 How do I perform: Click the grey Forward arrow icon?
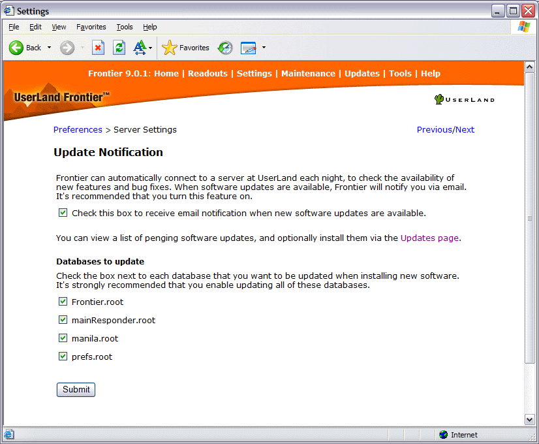[67, 48]
